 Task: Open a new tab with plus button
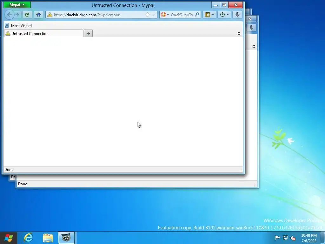[88, 33]
